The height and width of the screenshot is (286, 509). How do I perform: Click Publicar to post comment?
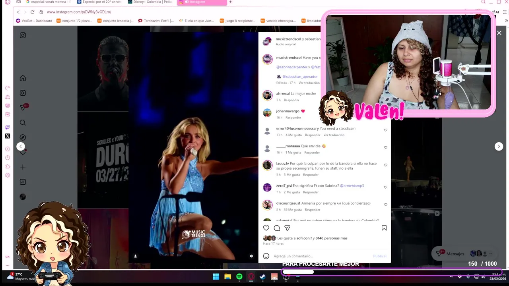380,256
